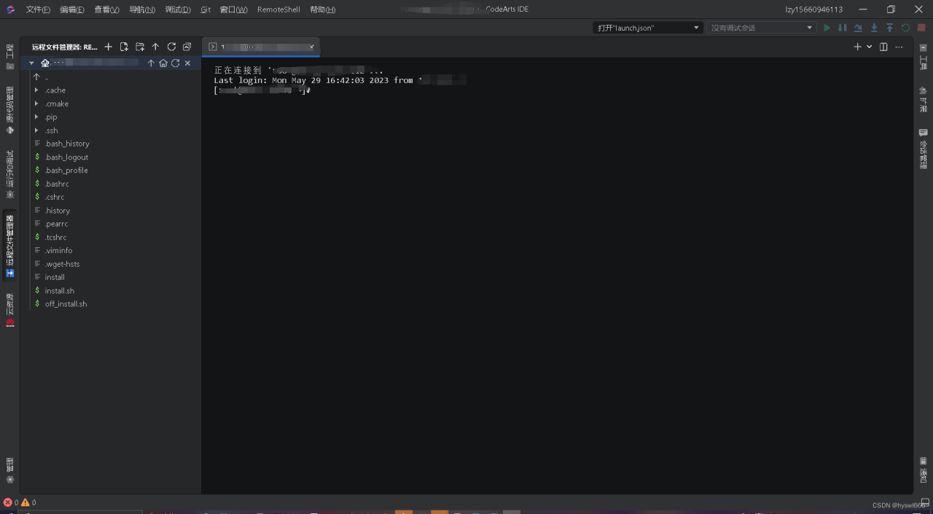Expand the .pip folder
Image resolution: width=933 pixels, height=514 pixels.
[36, 117]
